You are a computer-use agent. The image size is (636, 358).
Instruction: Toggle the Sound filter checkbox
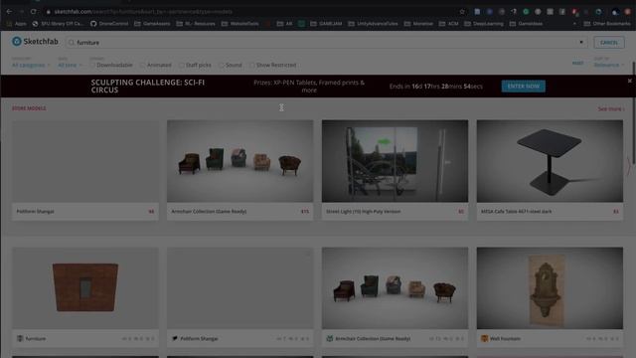click(222, 65)
